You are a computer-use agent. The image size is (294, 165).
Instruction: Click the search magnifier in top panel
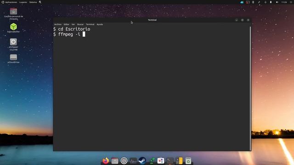pyautogui.click(x=40, y=2)
